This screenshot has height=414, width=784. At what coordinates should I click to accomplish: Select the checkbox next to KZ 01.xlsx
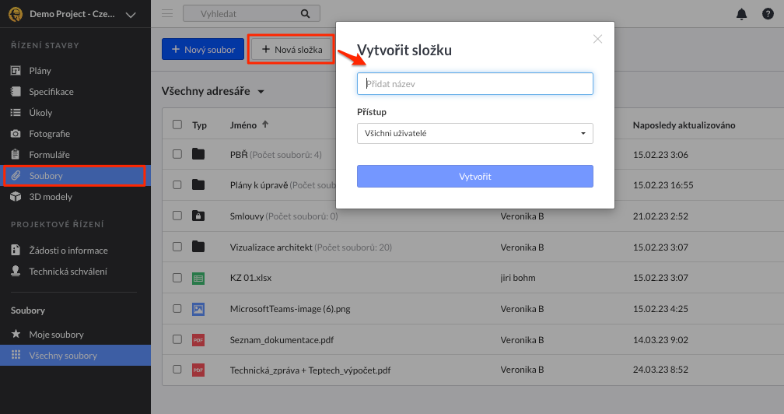pyautogui.click(x=177, y=278)
